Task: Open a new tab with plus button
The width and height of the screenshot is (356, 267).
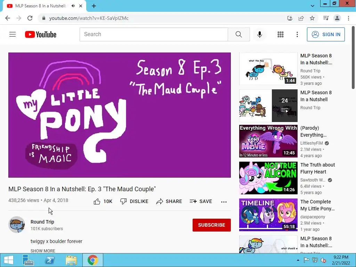Action: (94, 6)
